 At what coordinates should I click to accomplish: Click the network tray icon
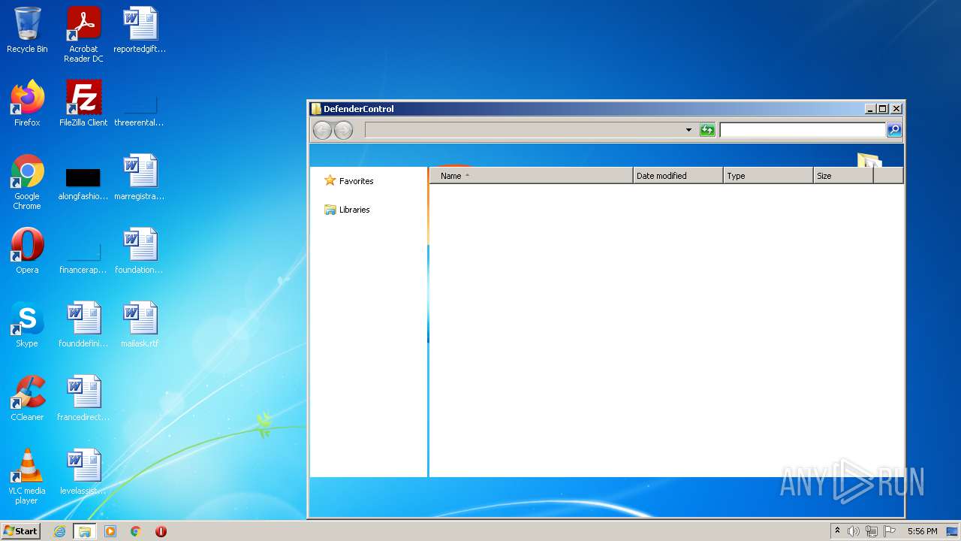(x=872, y=531)
